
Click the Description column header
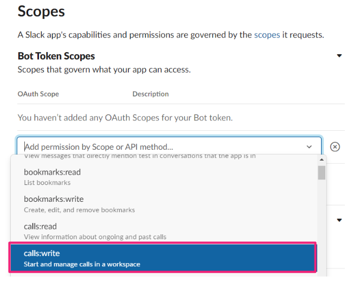point(150,94)
